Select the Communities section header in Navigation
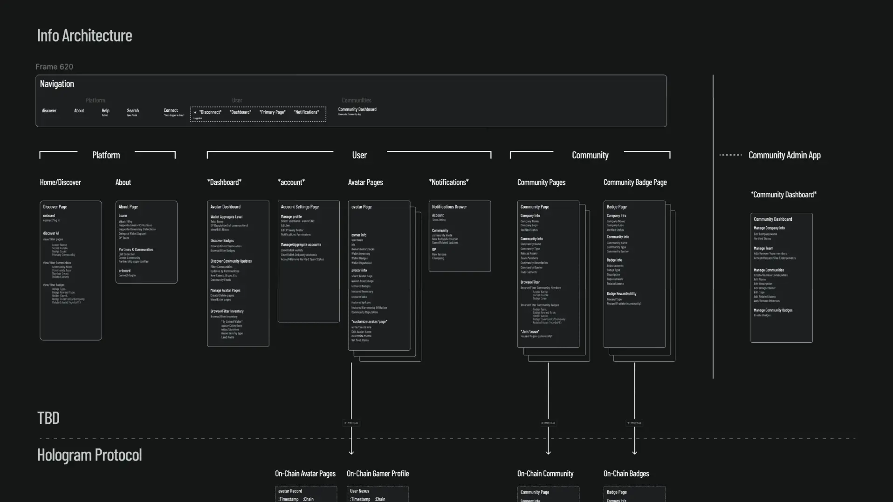This screenshot has height=502, width=893. click(356, 100)
